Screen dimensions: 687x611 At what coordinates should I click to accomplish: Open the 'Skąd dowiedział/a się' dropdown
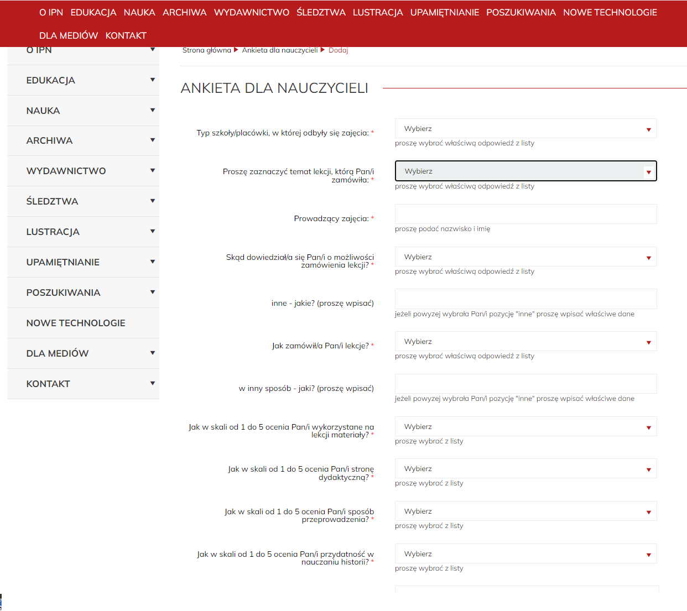525,257
